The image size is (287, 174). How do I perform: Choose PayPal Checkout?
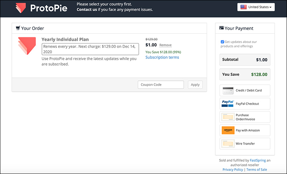[x=245, y=104]
